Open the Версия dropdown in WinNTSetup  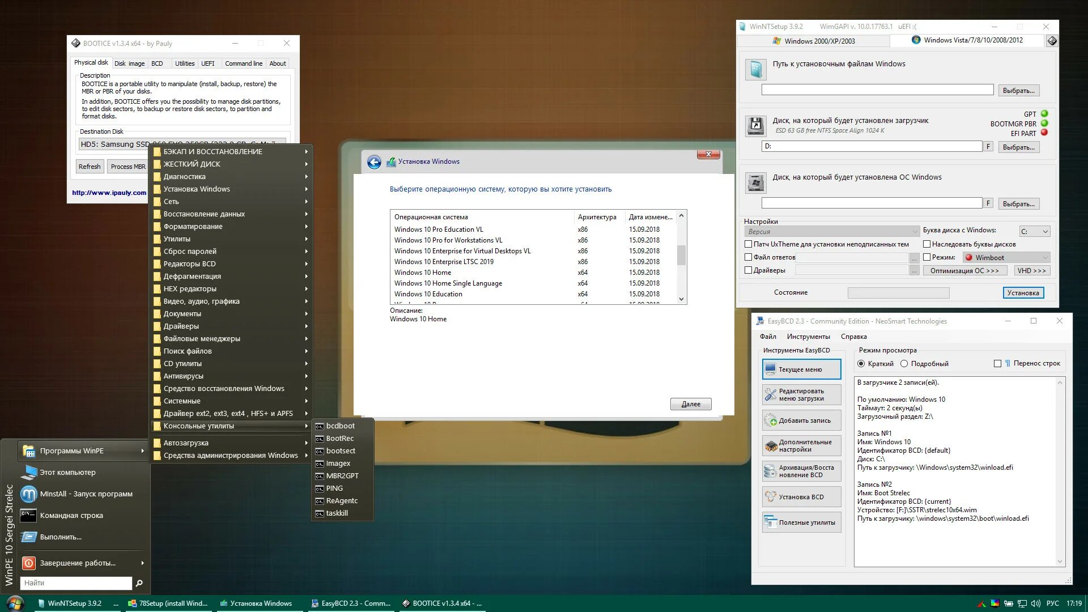(x=832, y=232)
